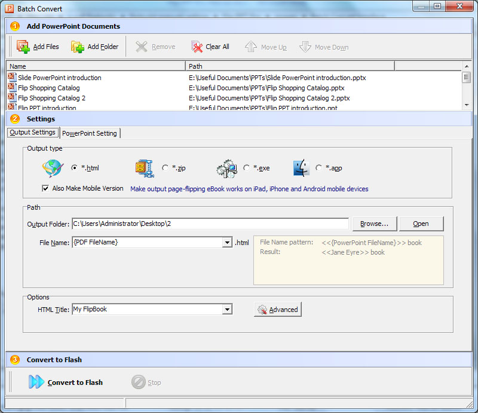The height and width of the screenshot is (413, 478).
Task: Open the Advanced options dialog
Action: pyautogui.click(x=277, y=309)
